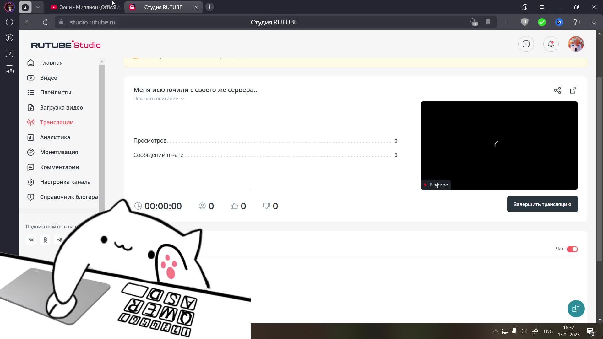
Task: Open notifications in RUTUBE Studio
Action: point(551,44)
